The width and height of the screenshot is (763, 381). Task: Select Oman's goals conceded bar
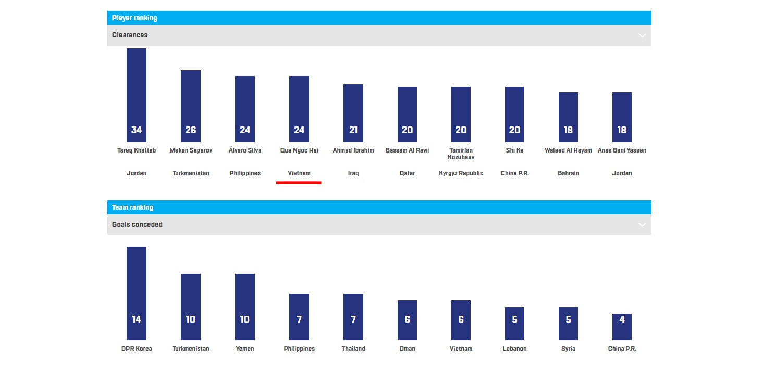(x=407, y=320)
